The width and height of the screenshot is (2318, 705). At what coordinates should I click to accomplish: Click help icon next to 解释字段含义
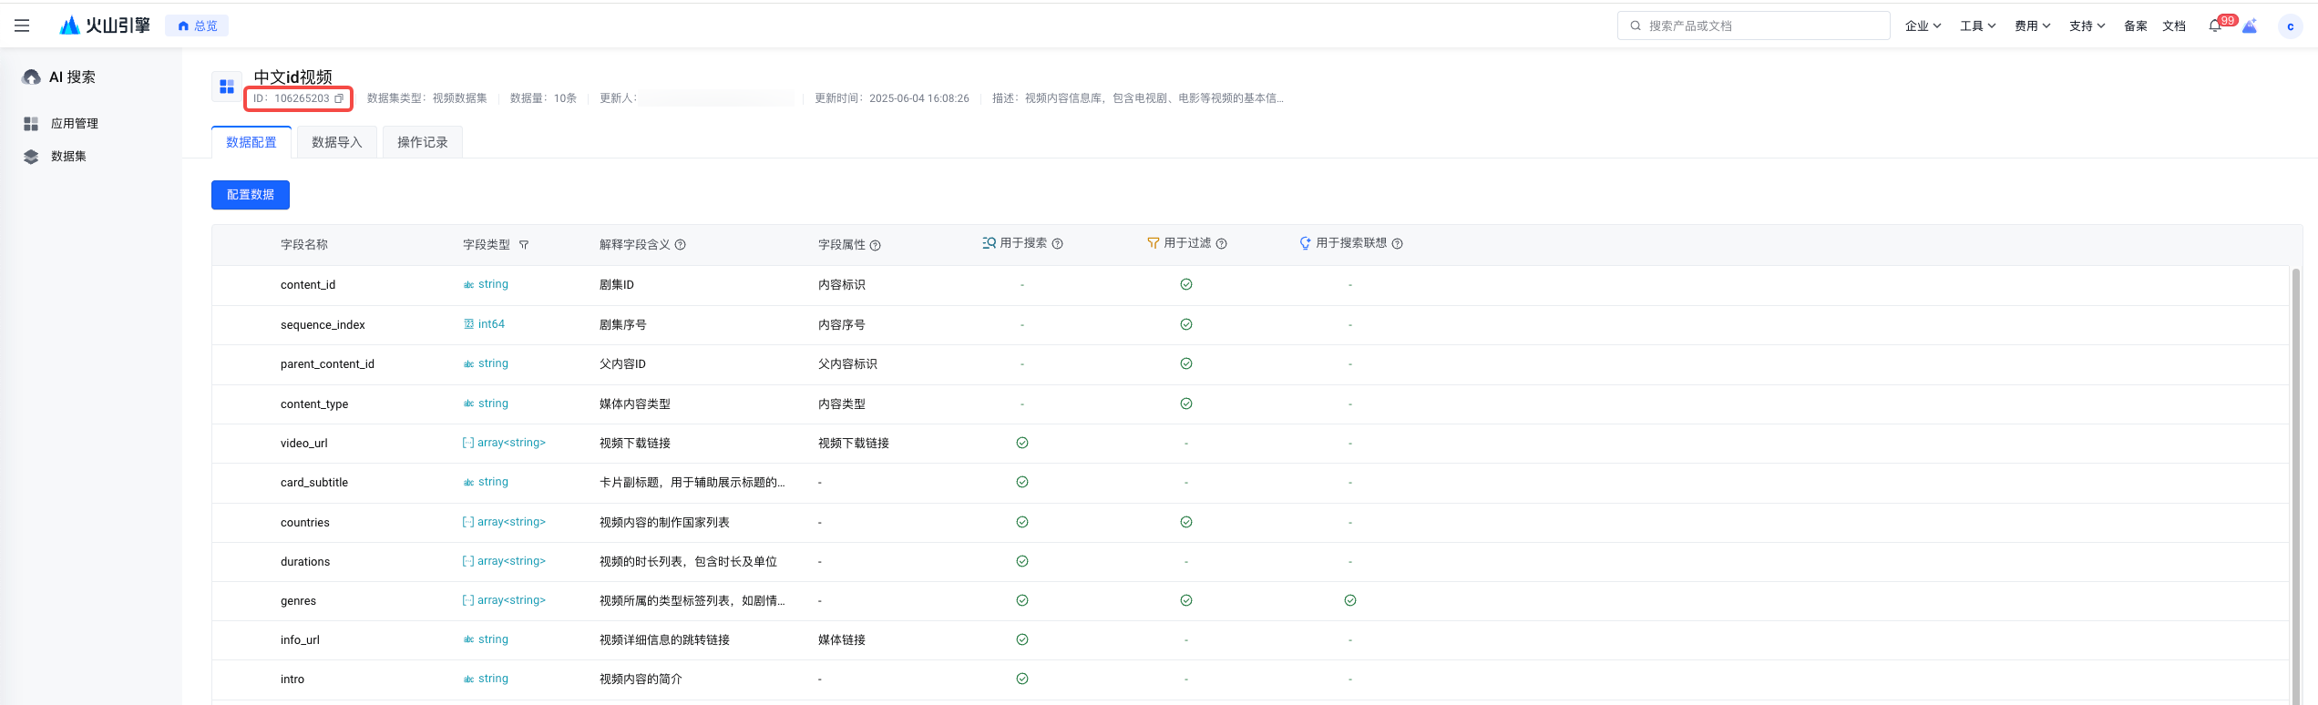coord(681,245)
